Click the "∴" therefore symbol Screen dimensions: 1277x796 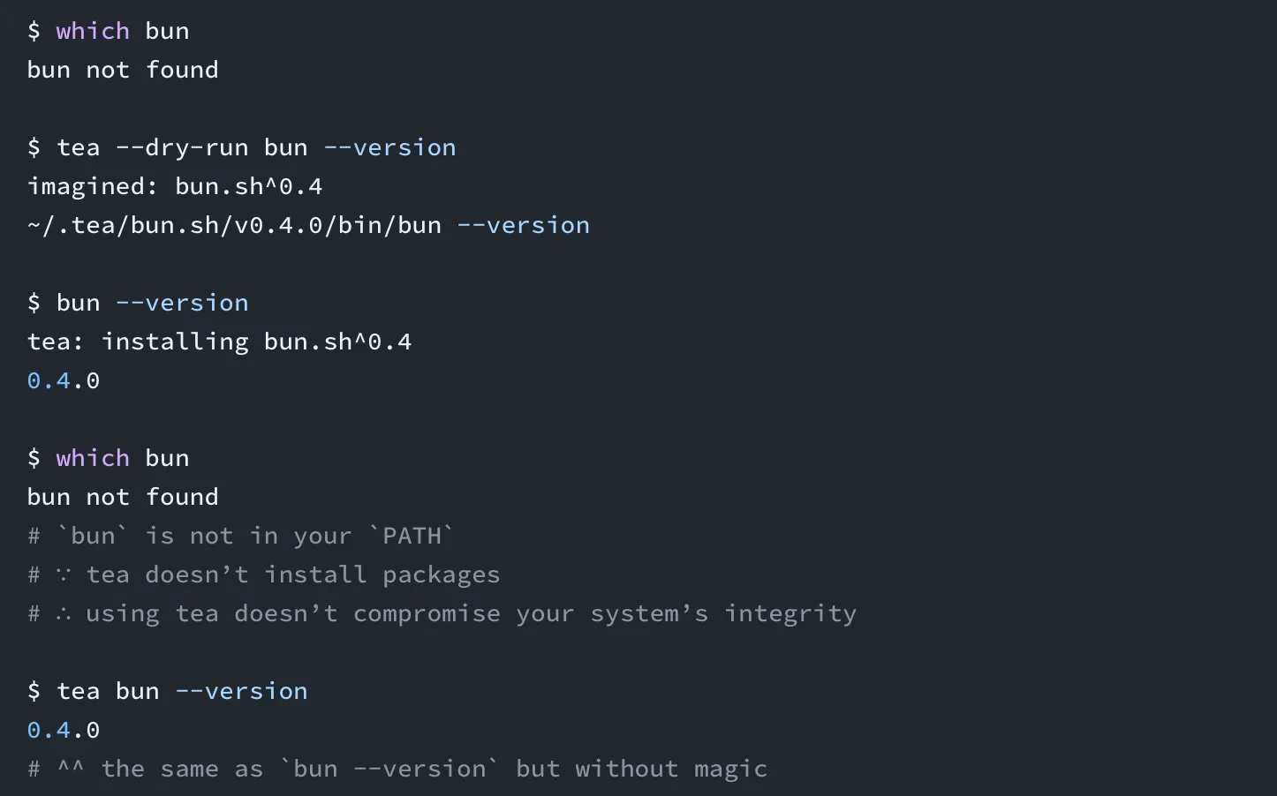pyautogui.click(x=64, y=613)
